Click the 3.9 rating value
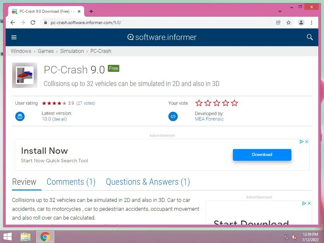This screenshot has height=243, width=324. click(x=71, y=103)
